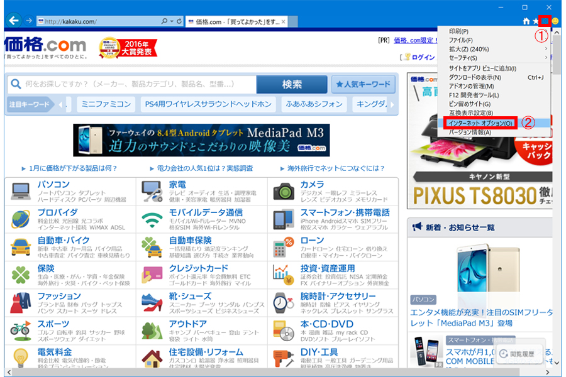
Task: Select インターネット オプション(O) menu item
Action: (x=480, y=123)
